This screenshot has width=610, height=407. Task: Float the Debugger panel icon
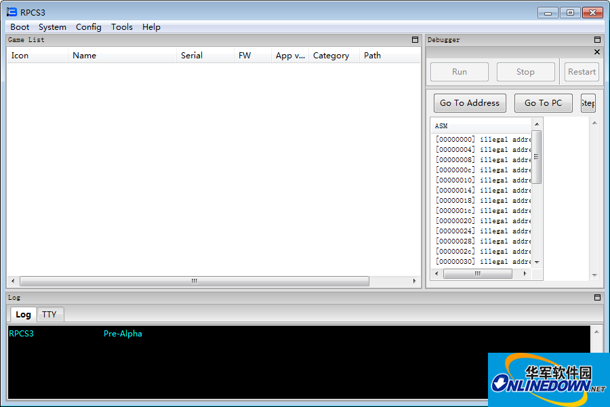coord(598,40)
